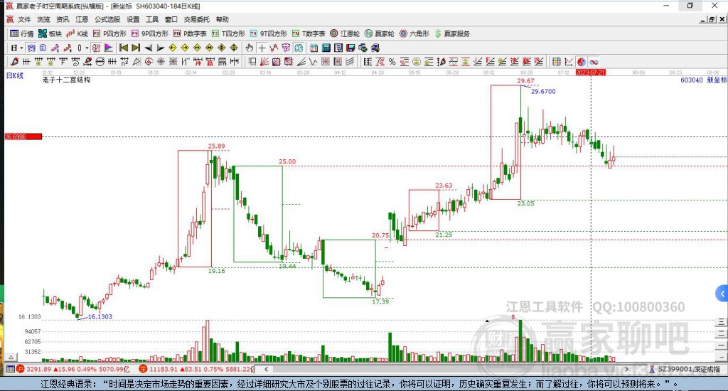Open the 江恩 menu
Viewport: 728px width, 391px height.
coord(82,19)
